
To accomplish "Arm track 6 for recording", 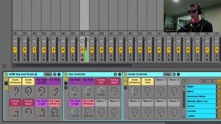I will [x=63, y=60].
